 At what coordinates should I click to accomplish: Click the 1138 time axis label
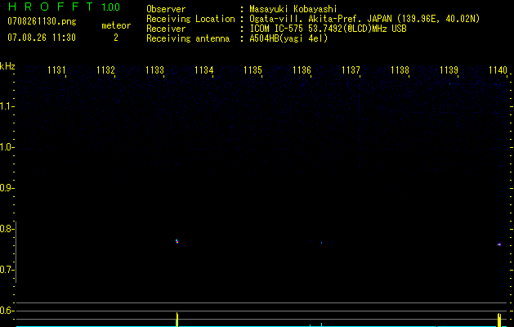pyautogui.click(x=400, y=70)
